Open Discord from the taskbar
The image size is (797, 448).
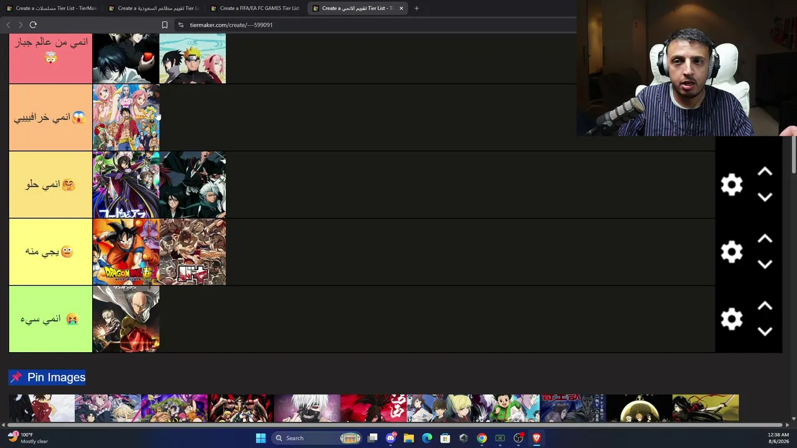click(390, 438)
